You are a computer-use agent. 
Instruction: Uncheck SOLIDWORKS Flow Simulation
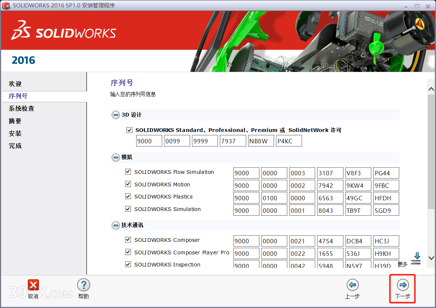point(128,172)
